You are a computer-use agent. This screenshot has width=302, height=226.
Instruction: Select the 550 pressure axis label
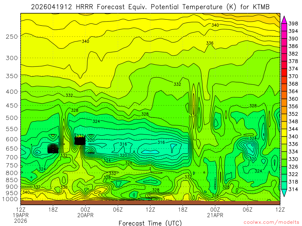click(x=12, y=129)
